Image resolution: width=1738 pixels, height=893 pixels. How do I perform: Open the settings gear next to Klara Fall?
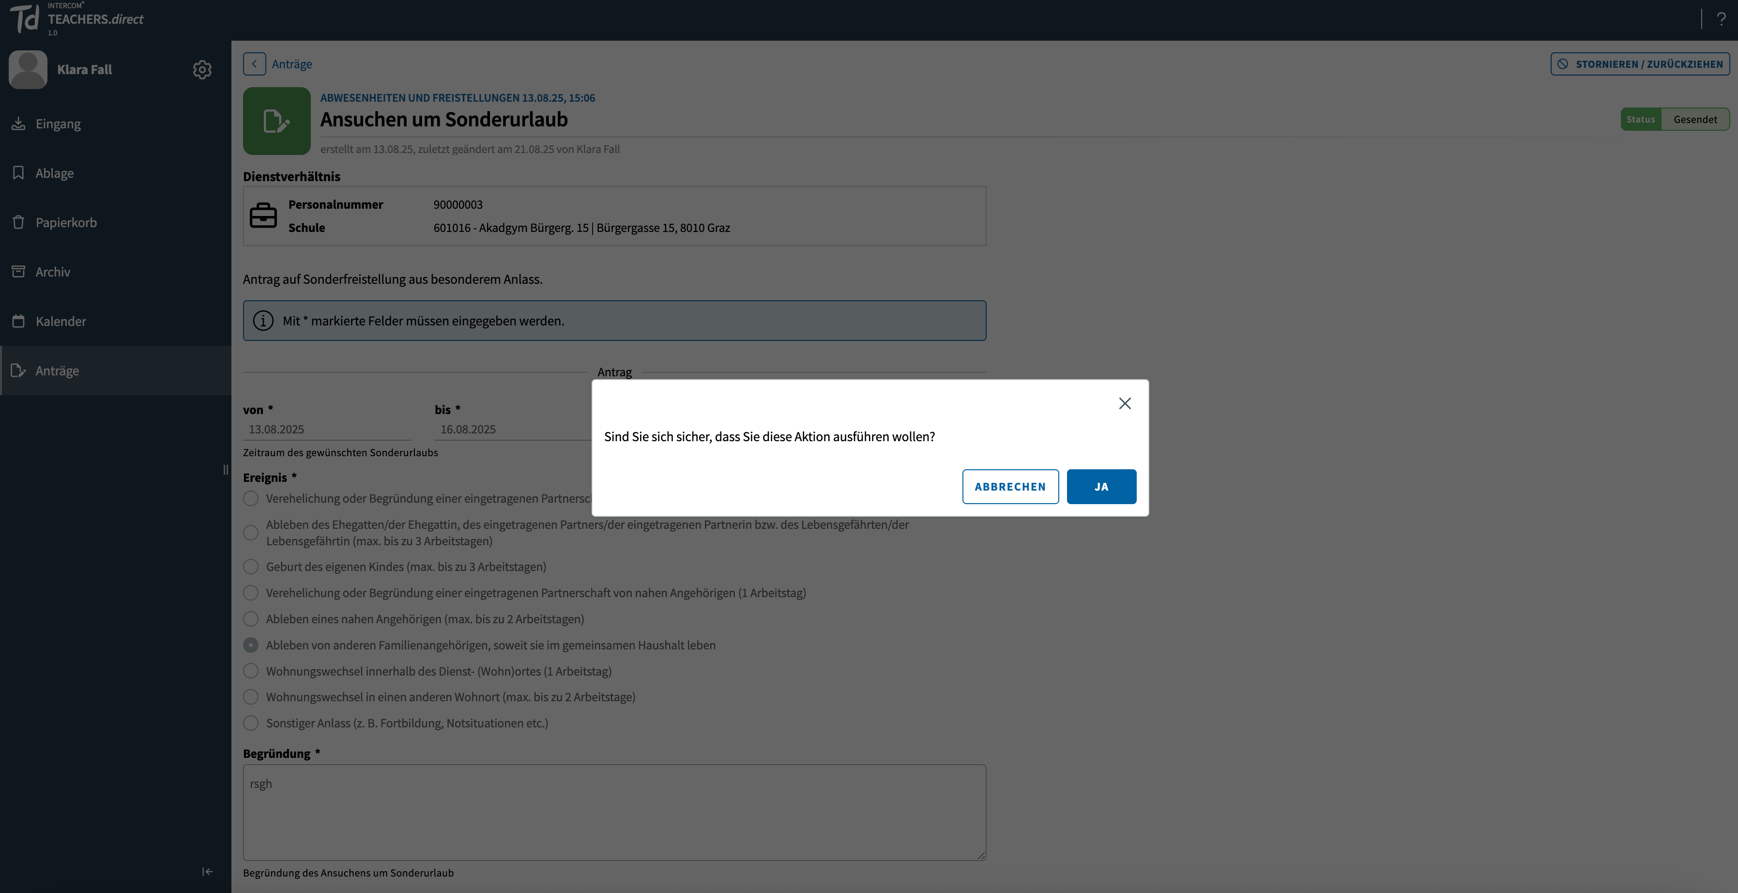click(x=202, y=70)
